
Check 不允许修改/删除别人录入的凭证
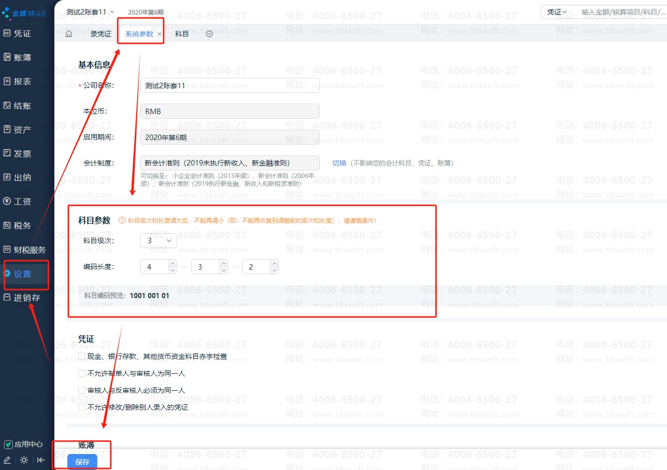pyautogui.click(x=82, y=407)
